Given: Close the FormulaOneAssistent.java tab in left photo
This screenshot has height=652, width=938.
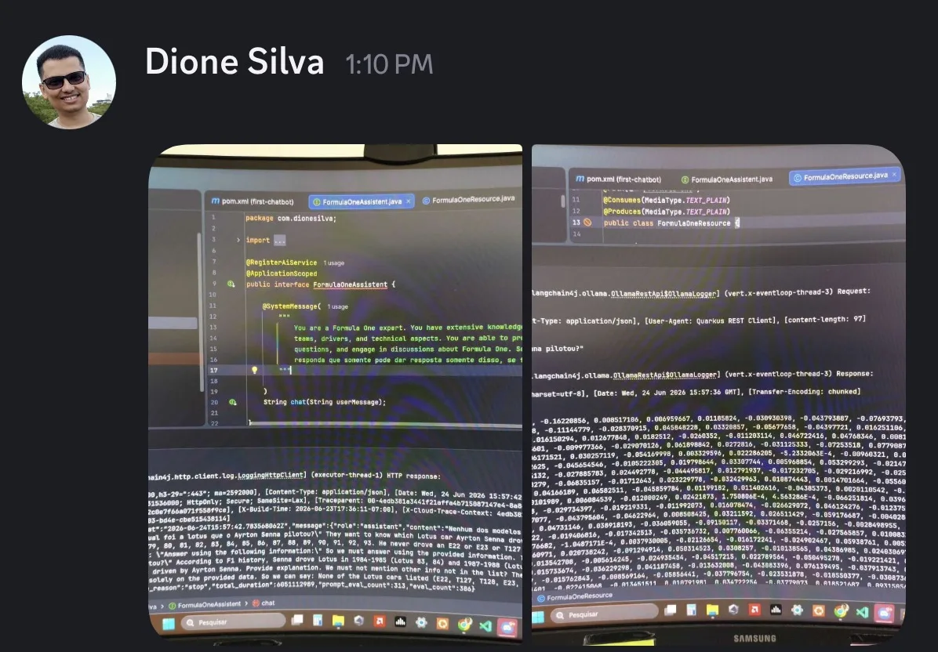Looking at the screenshot, I should pyautogui.click(x=409, y=201).
